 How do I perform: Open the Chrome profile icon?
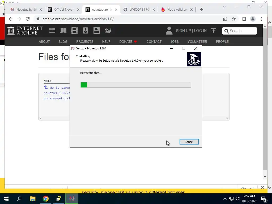click(253, 19)
